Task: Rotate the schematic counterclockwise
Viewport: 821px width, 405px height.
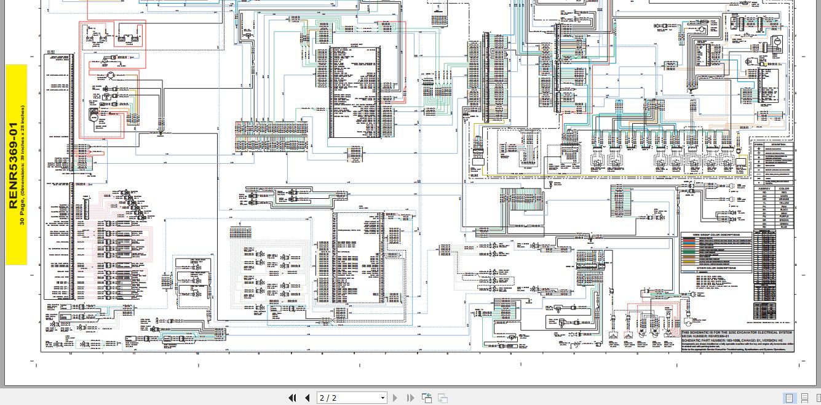Action: 427,398
